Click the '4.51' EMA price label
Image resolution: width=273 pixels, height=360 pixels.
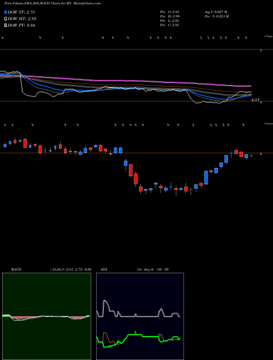[255, 100]
